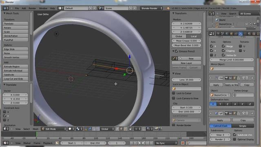Collapse the Subsurf modifier panel
This screenshot has height=147, width=261.
pos(211,114)
